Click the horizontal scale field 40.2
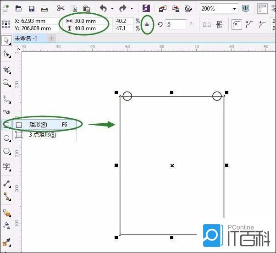 tap(124, 21)
